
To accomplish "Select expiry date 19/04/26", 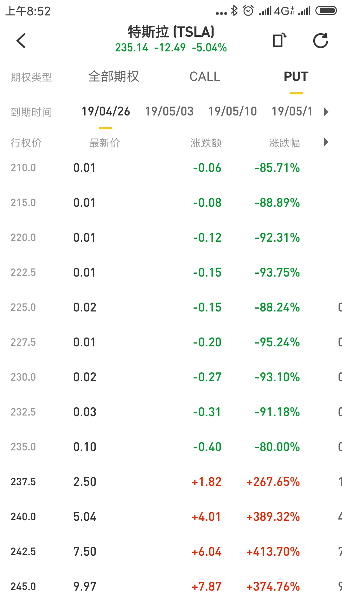I will [106, 111].
